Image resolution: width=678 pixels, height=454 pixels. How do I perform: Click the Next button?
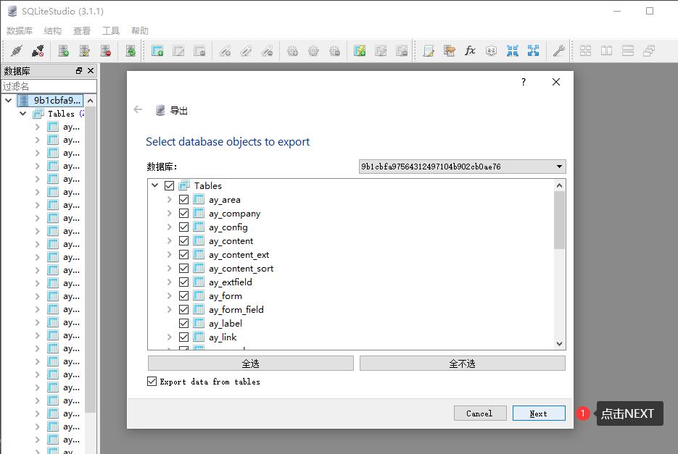click(x=538, y=413)
